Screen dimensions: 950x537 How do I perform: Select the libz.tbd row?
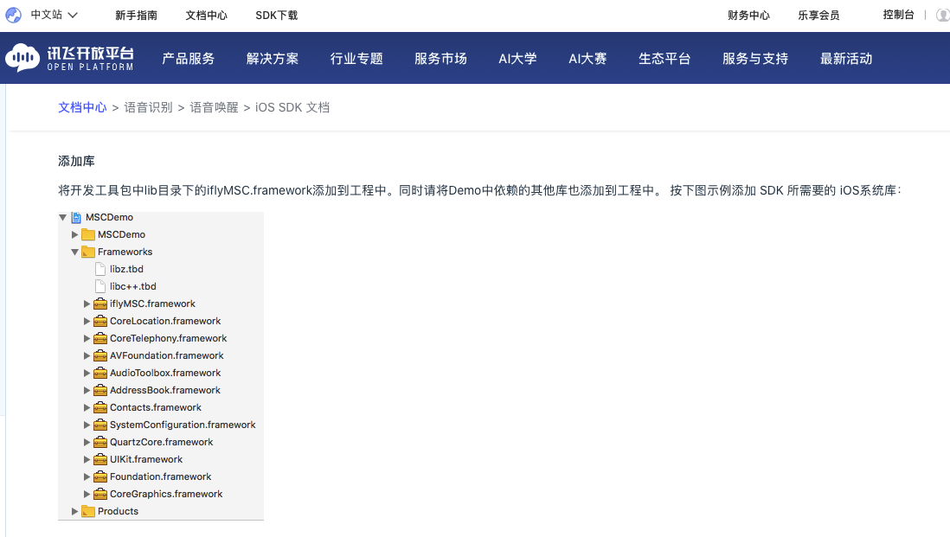pos(161,270)
